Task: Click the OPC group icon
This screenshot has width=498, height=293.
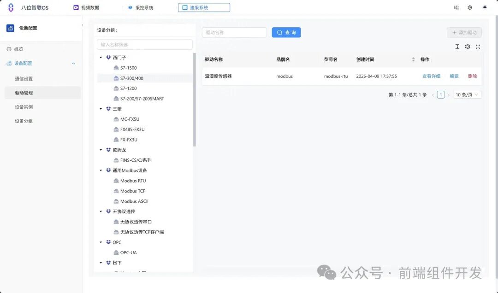Action: [x=108, y=242]
